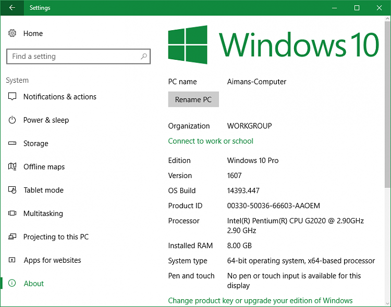This screenshot has height=307, width=391.
Task: Click the 8.00 GB installed RAM value
Action: click(239, 246)
